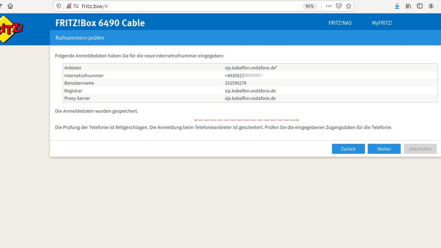Select the Internetrufnummer row label
Image resolution: width=441 pixels, height=248 pixels.
[84, 76]
